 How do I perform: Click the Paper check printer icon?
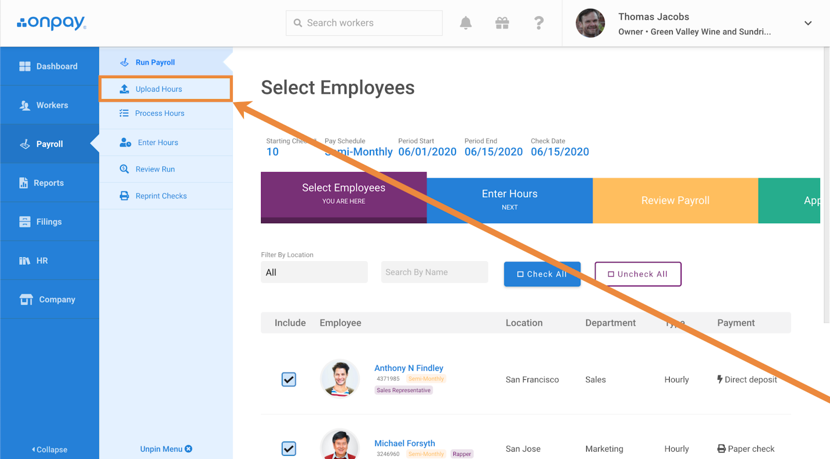(x=721, y=448)
